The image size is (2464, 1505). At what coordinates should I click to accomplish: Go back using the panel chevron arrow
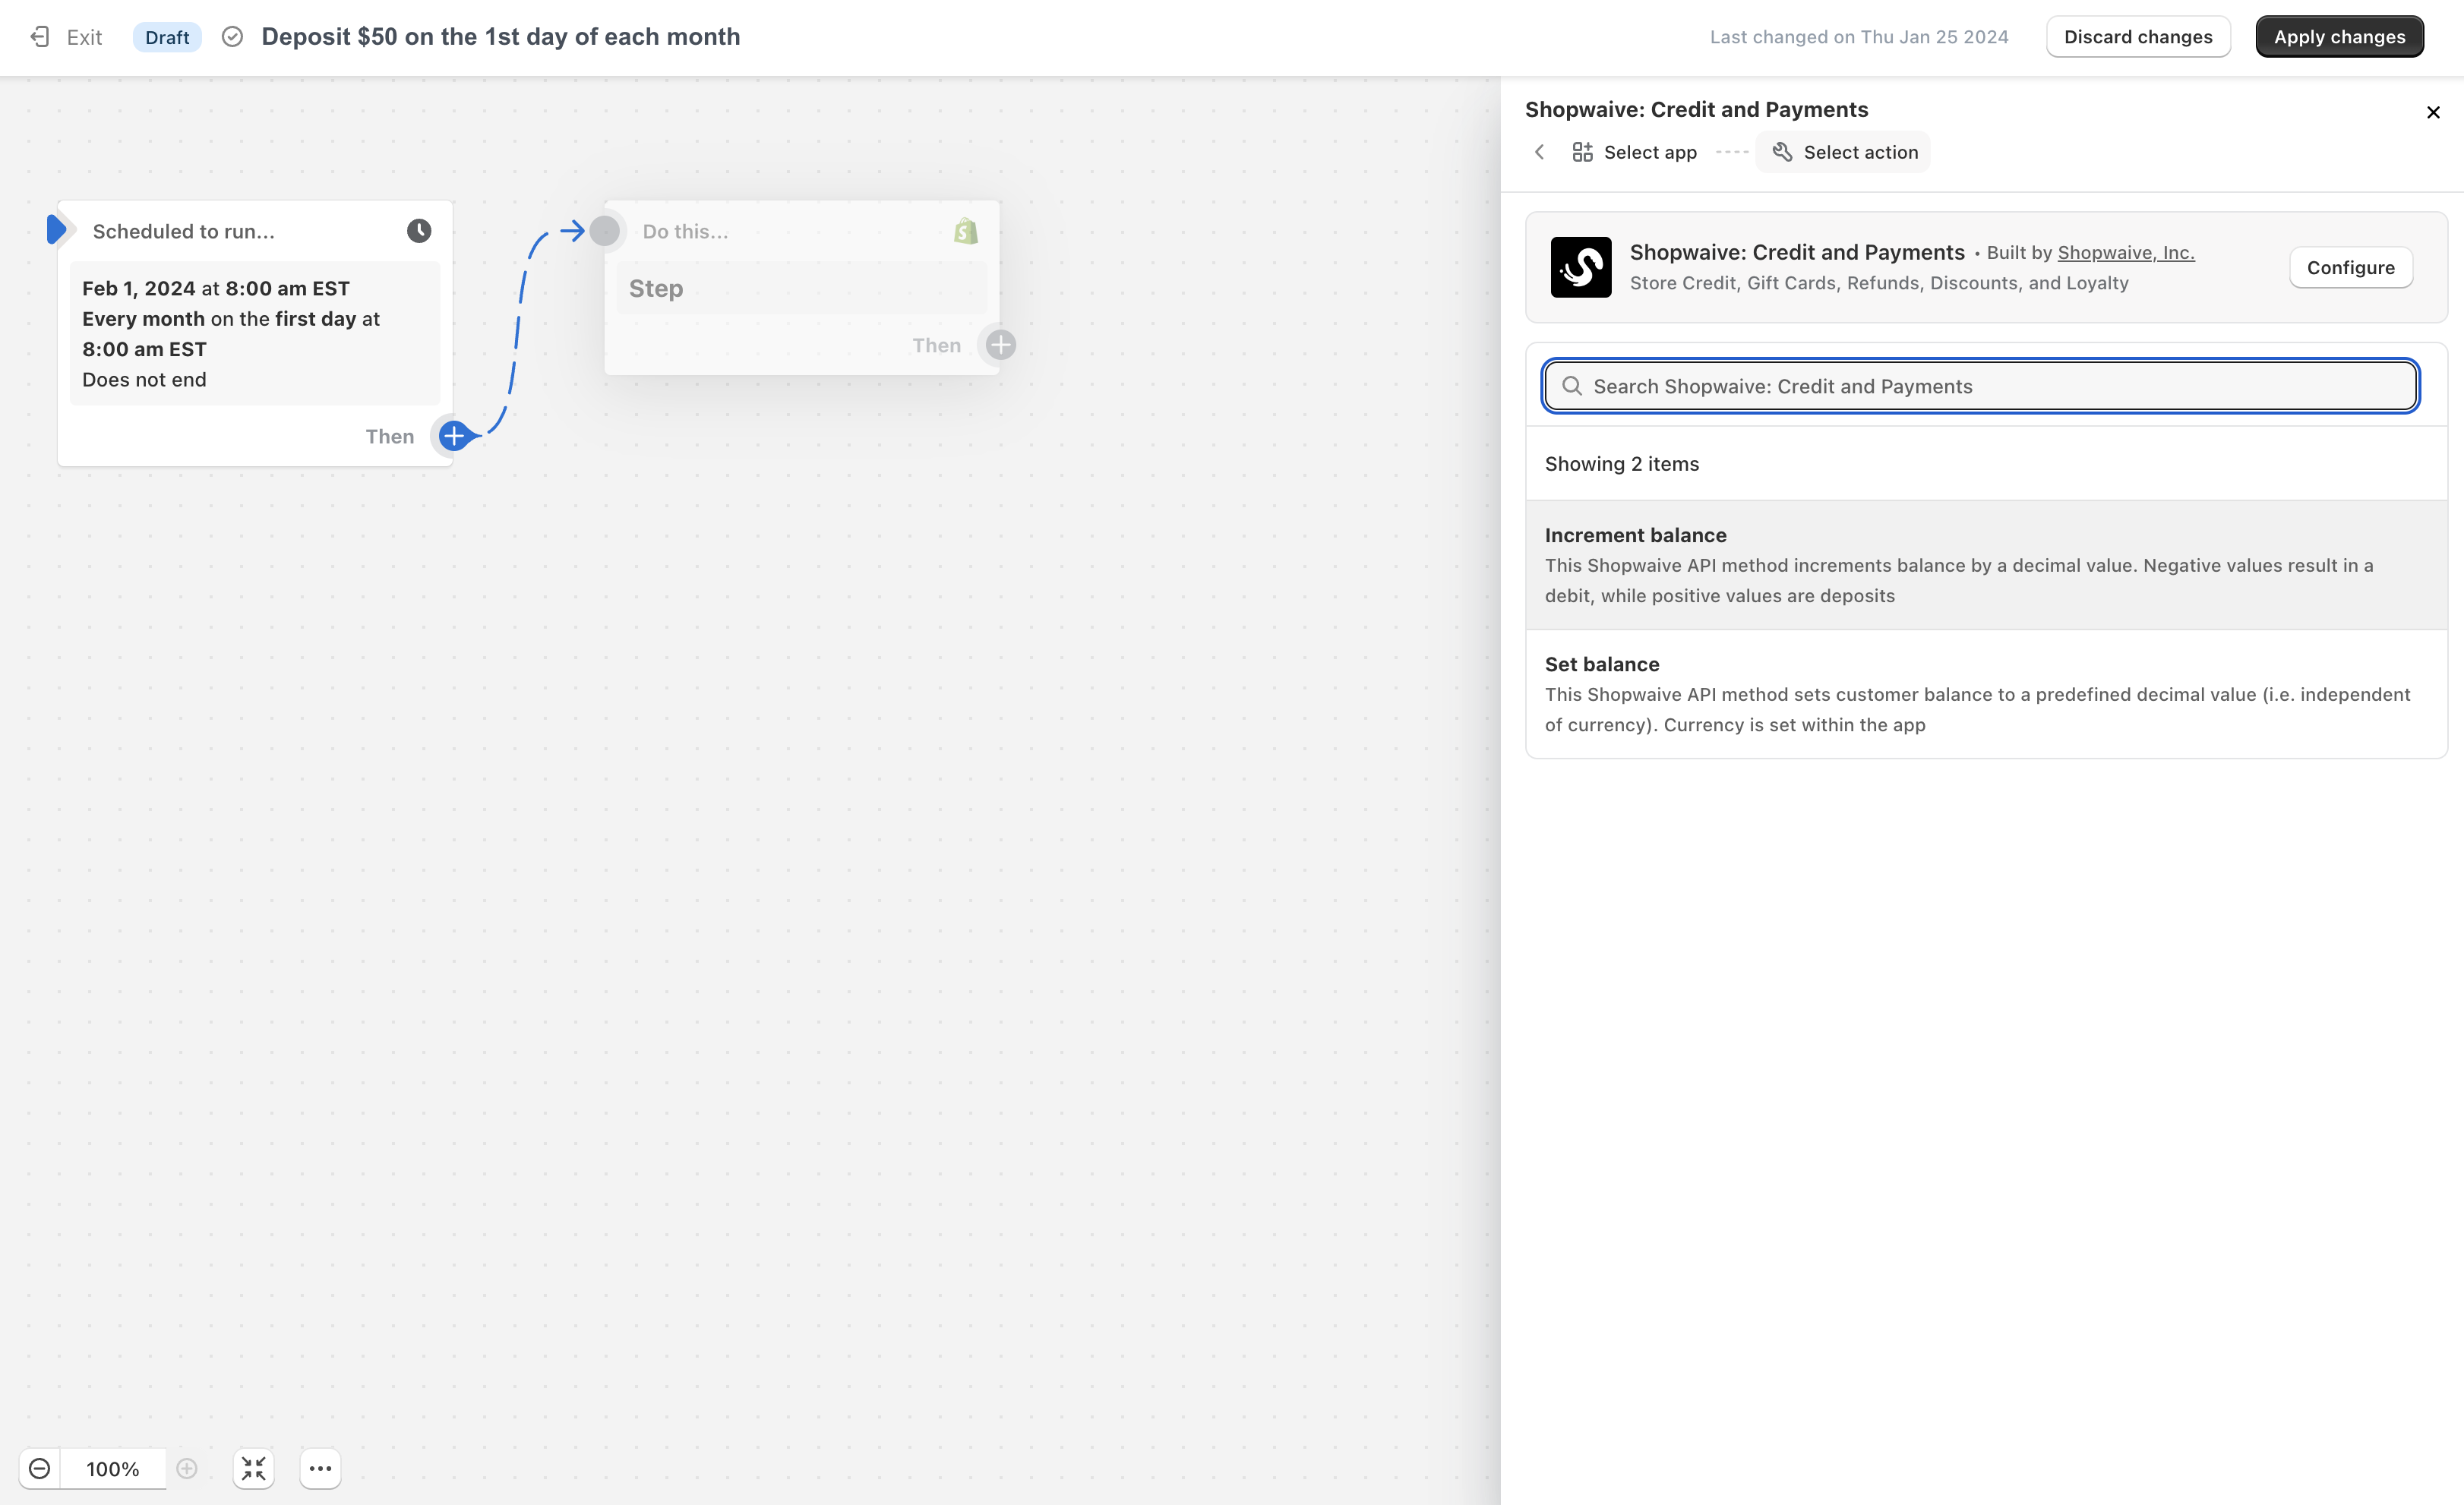click(x=1540, y=152)
